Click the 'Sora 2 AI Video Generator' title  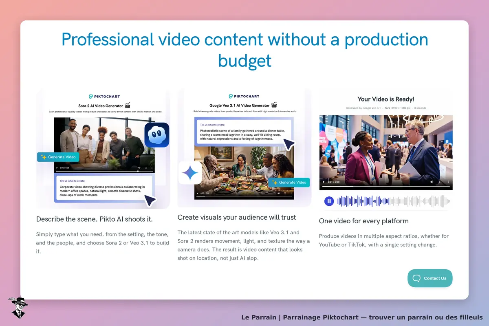tap(101, 105)
